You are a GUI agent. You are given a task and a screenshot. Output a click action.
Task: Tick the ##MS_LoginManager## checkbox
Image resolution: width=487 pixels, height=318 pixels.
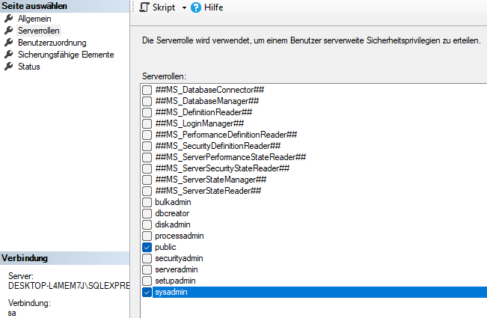pyautogui.click(x=147, y=123)
